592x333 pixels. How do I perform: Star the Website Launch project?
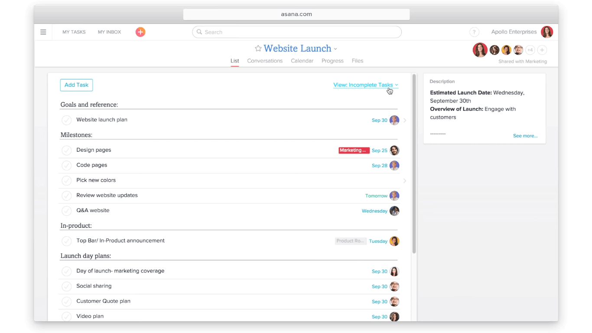258,49
